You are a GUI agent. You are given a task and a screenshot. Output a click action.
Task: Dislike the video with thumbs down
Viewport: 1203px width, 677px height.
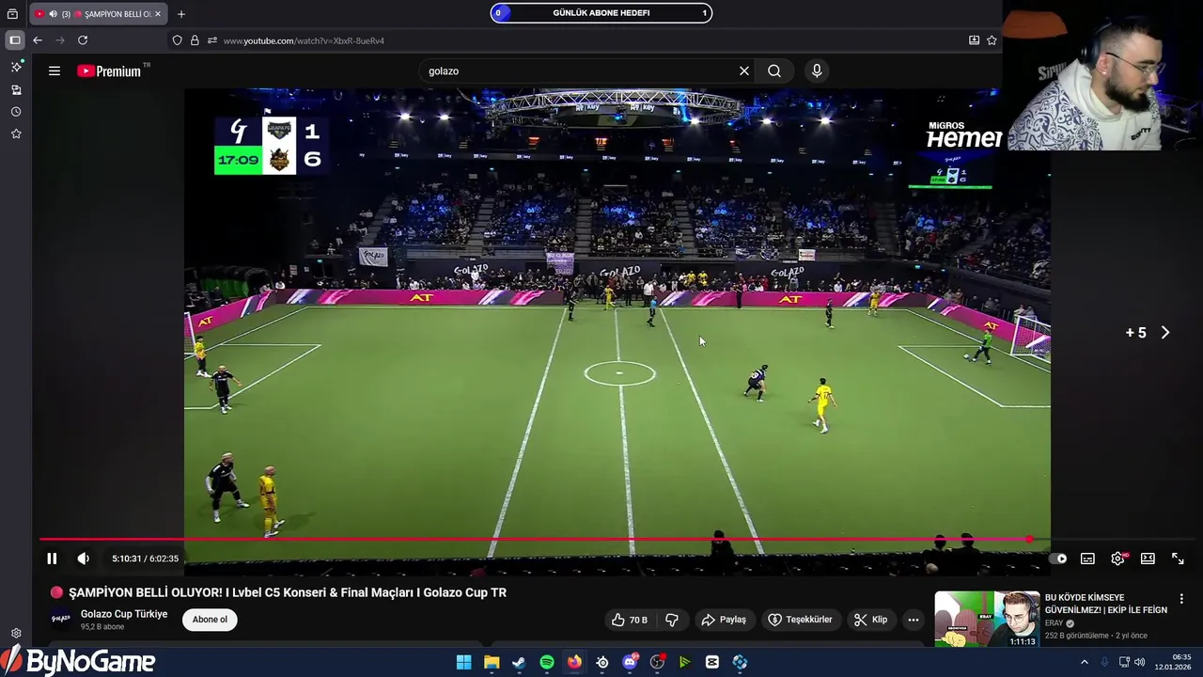(x=672, y=620)
